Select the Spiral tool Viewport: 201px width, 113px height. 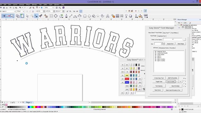(x=102, y=16)
